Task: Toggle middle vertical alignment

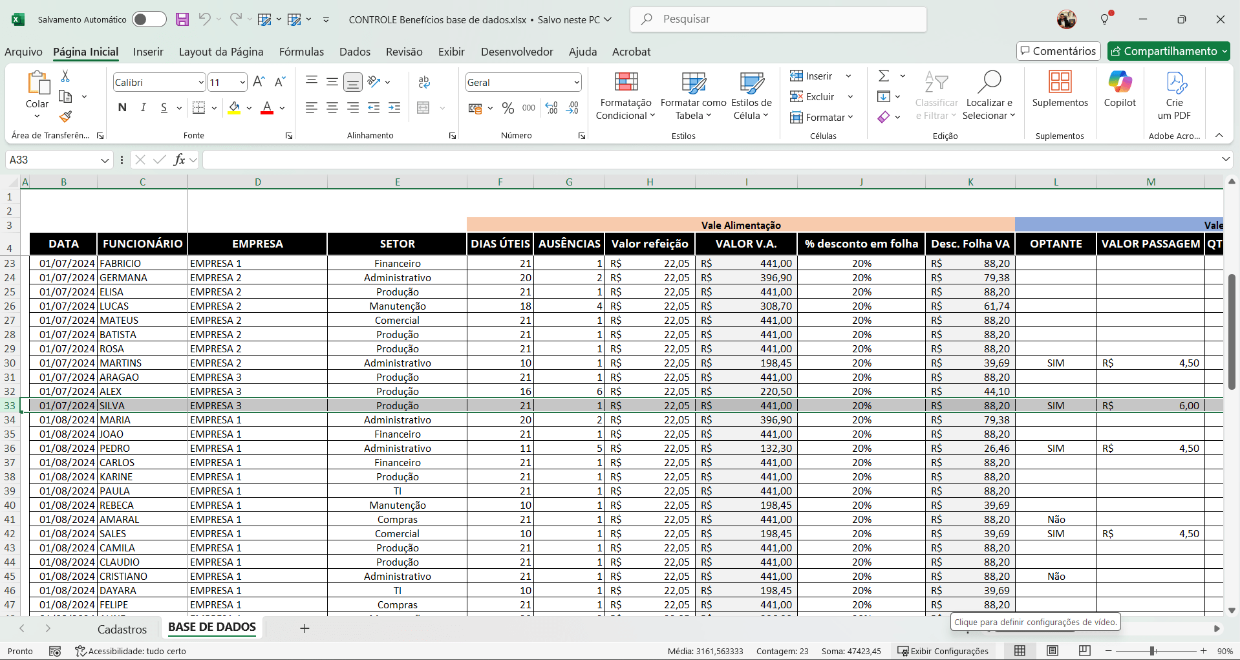Action: pyautogui.click(x=332, y=82)
